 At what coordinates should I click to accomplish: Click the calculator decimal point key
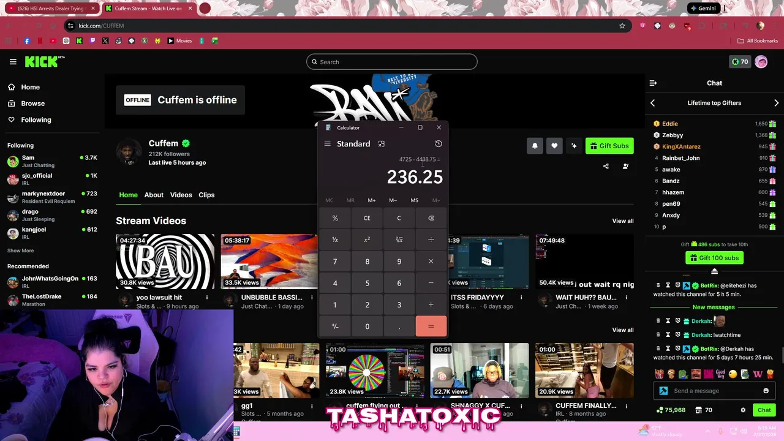tap(399, 326)
